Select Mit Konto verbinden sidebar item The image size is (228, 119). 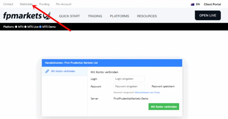[65, 71]
